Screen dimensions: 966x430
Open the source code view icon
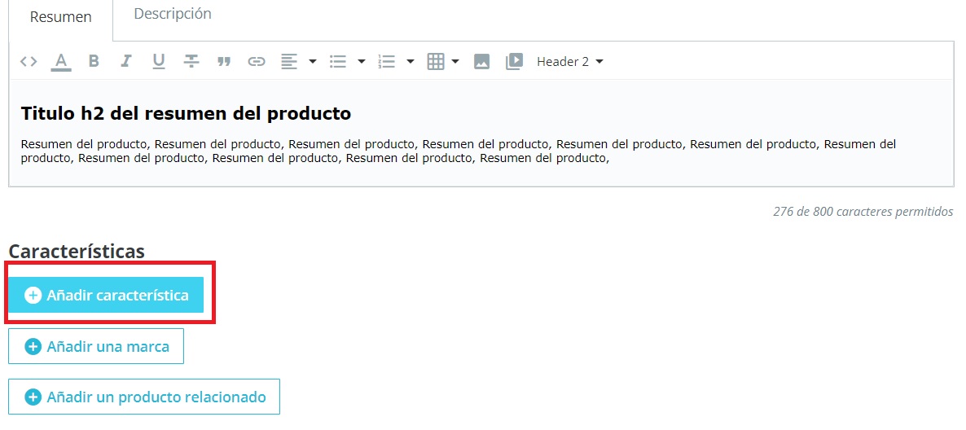tap(29, 61)
